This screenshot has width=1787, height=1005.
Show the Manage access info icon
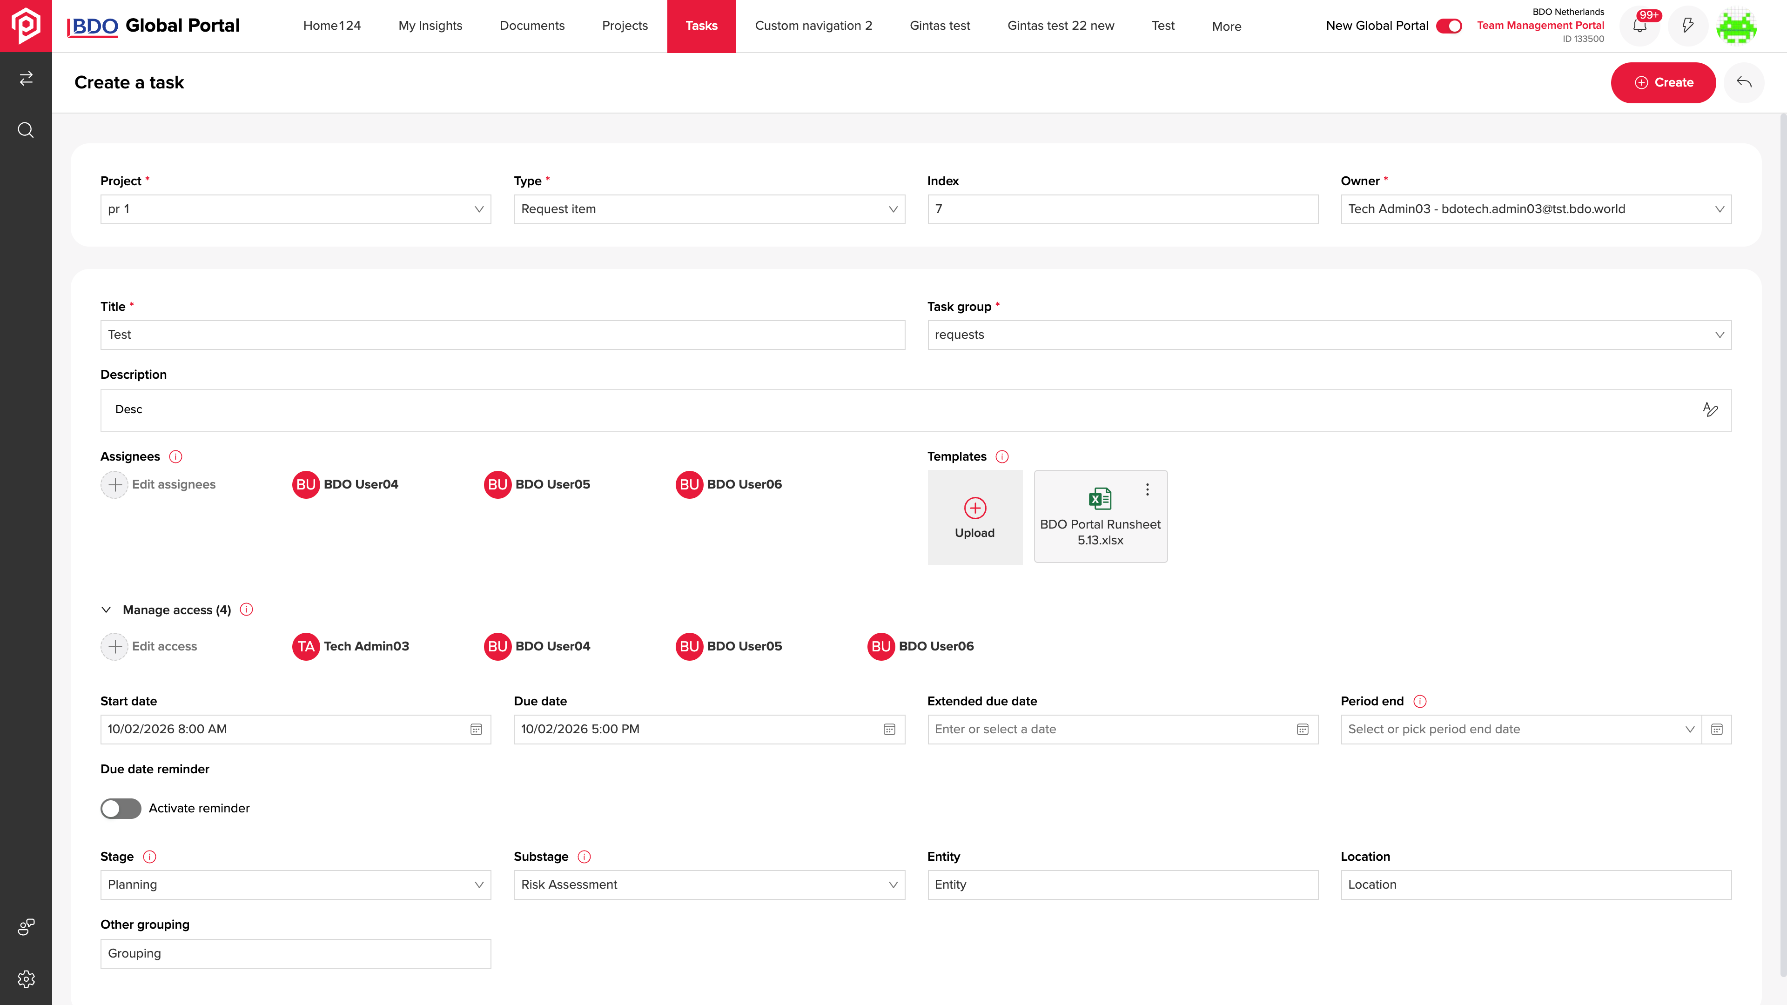[x=246, y=610]
